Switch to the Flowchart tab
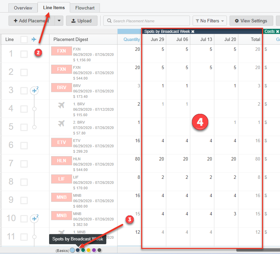The width and height of the screenshot is (280, 254). pyautogui.click(x=85, y=8)
